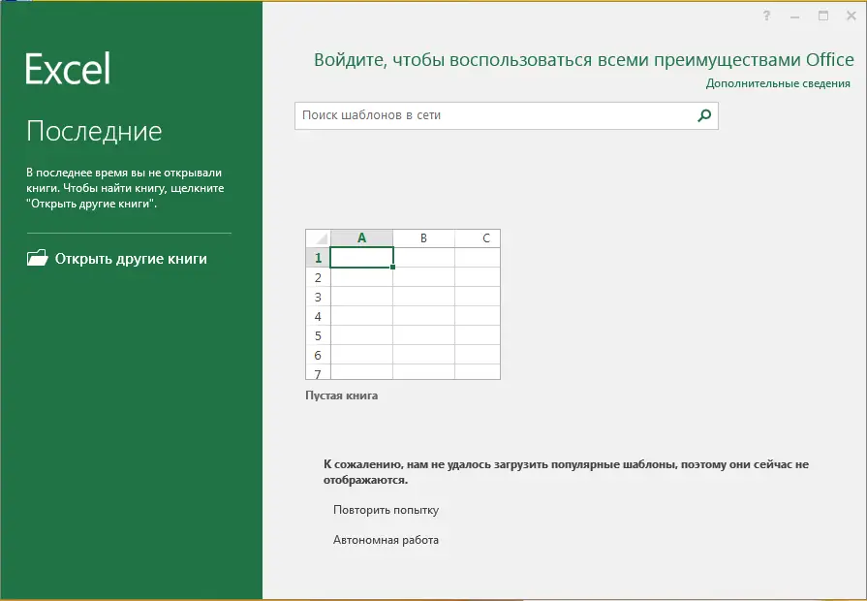This screenshot has height=601, width=867.
Task: Select Автономная работа
Action: (x=386, y=540)
